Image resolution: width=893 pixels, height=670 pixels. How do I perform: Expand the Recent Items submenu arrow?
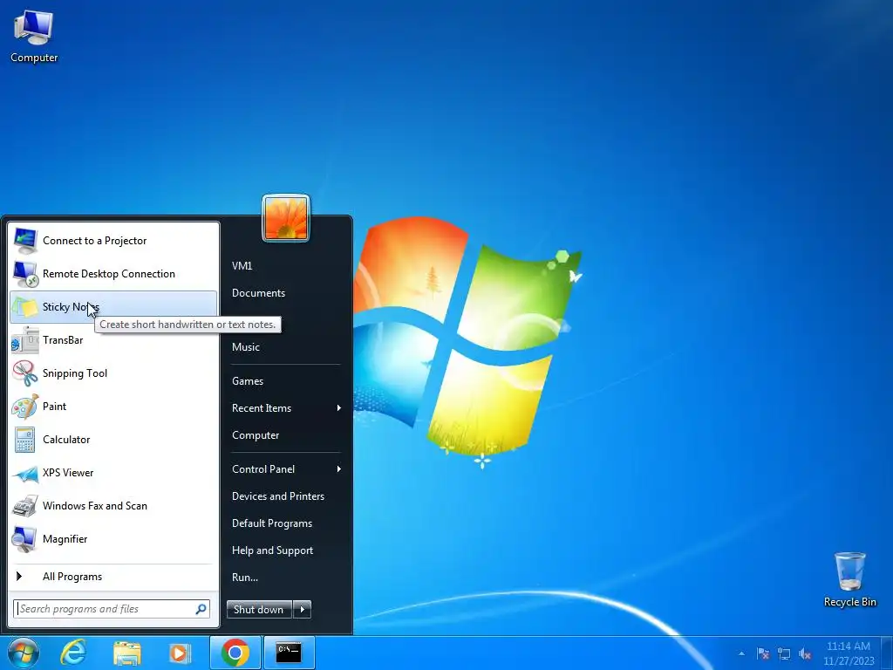(339, 408)
